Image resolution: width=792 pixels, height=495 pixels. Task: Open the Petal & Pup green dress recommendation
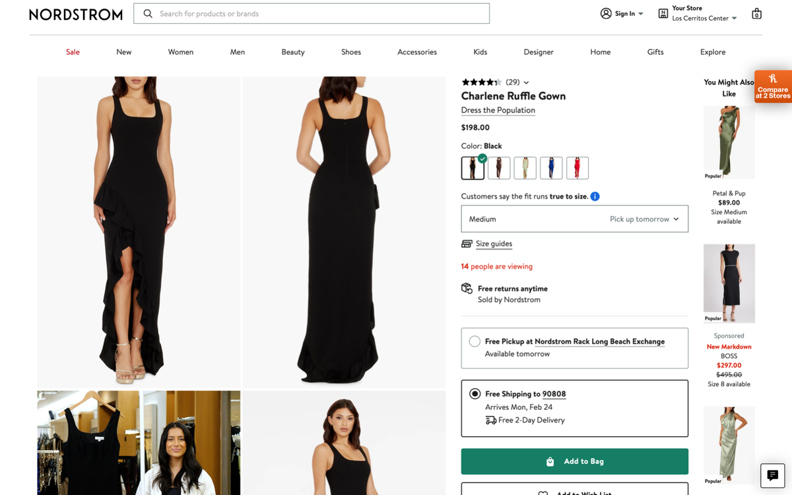pyautogui.click(x=729, y=143)
